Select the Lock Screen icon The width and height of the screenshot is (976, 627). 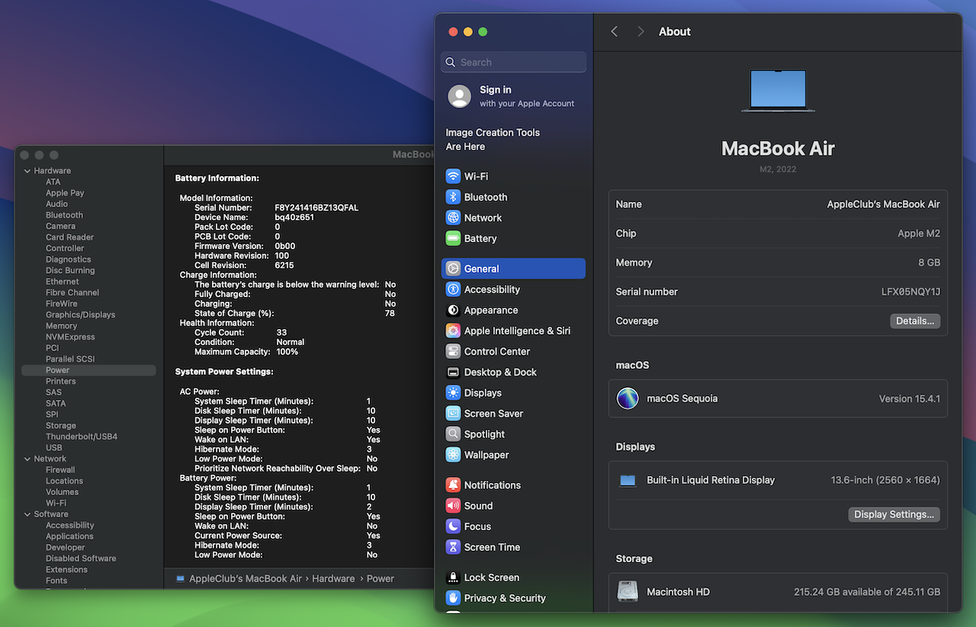point(453,577)
